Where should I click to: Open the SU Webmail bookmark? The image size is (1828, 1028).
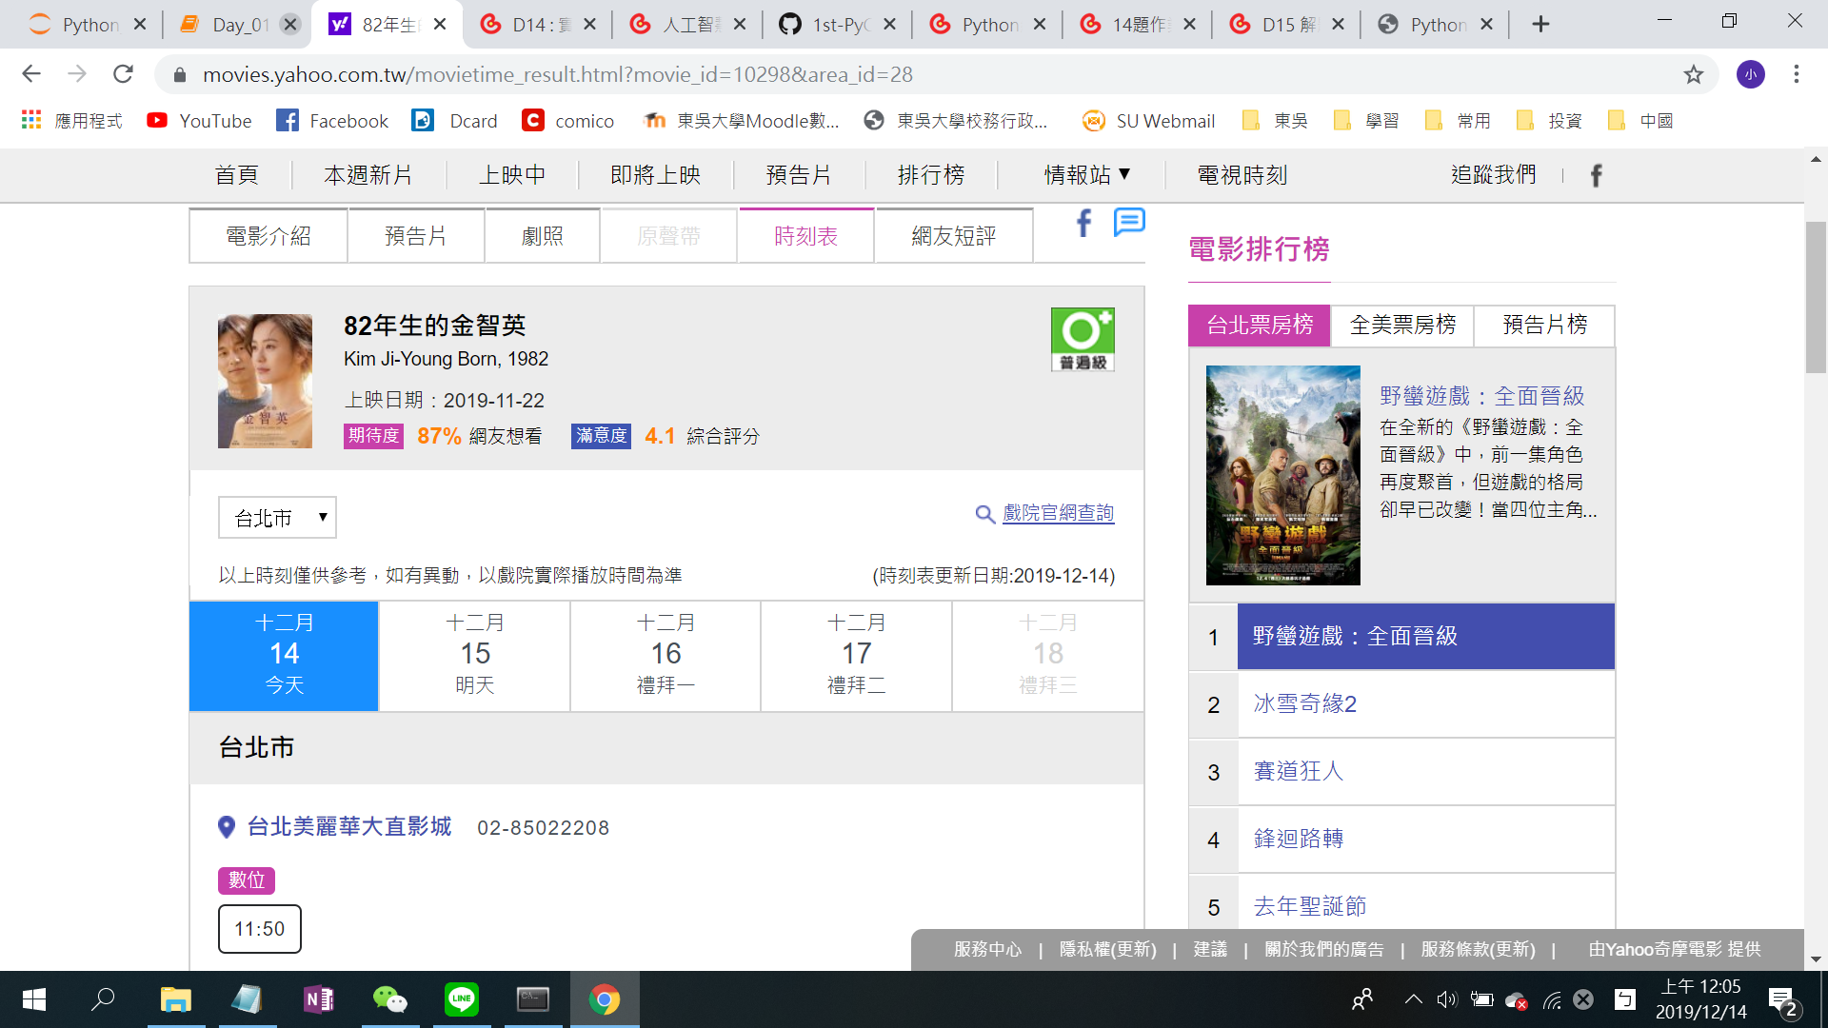tap(1149, 121)
